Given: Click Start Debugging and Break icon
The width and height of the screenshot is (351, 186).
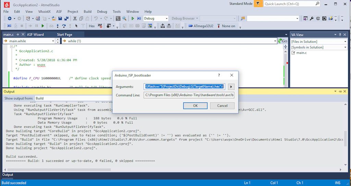Looking at the screenshot, I should pyautogui.click(x=139, y=18).
